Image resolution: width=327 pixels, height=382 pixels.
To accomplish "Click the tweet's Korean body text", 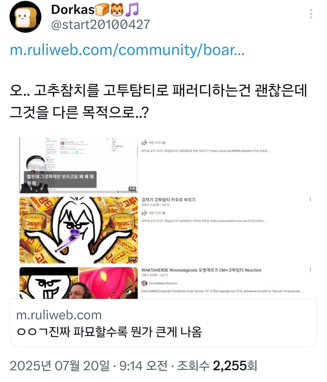I will pos(158,101).
